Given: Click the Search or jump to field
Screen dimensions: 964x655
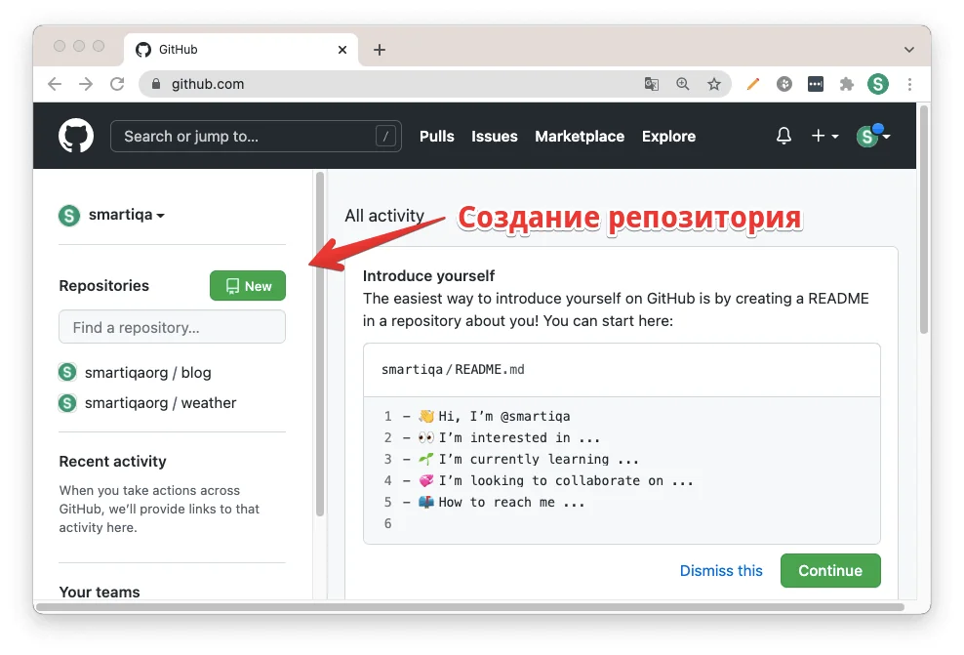Looking at the screenshot, I should coord(256,136).
